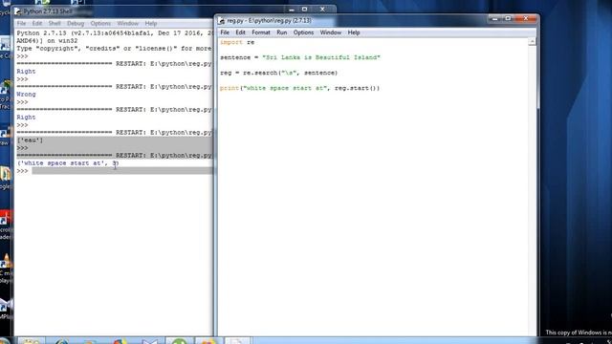Click the editor scrollbar up arrow
This screenshot has height=344, width=612.
[532, 42]
